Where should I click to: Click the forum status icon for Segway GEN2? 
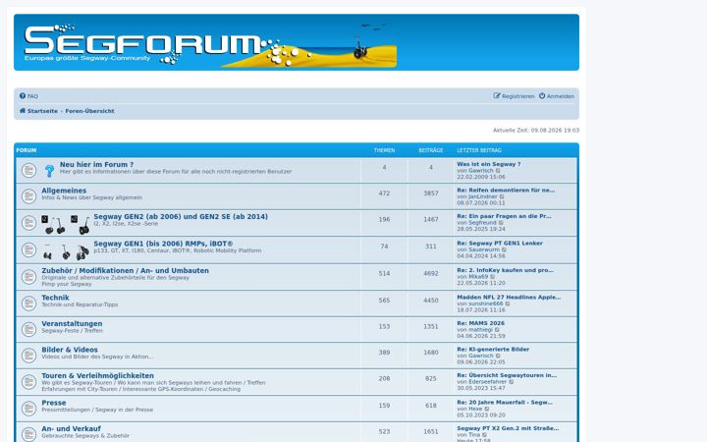(28, 223)
